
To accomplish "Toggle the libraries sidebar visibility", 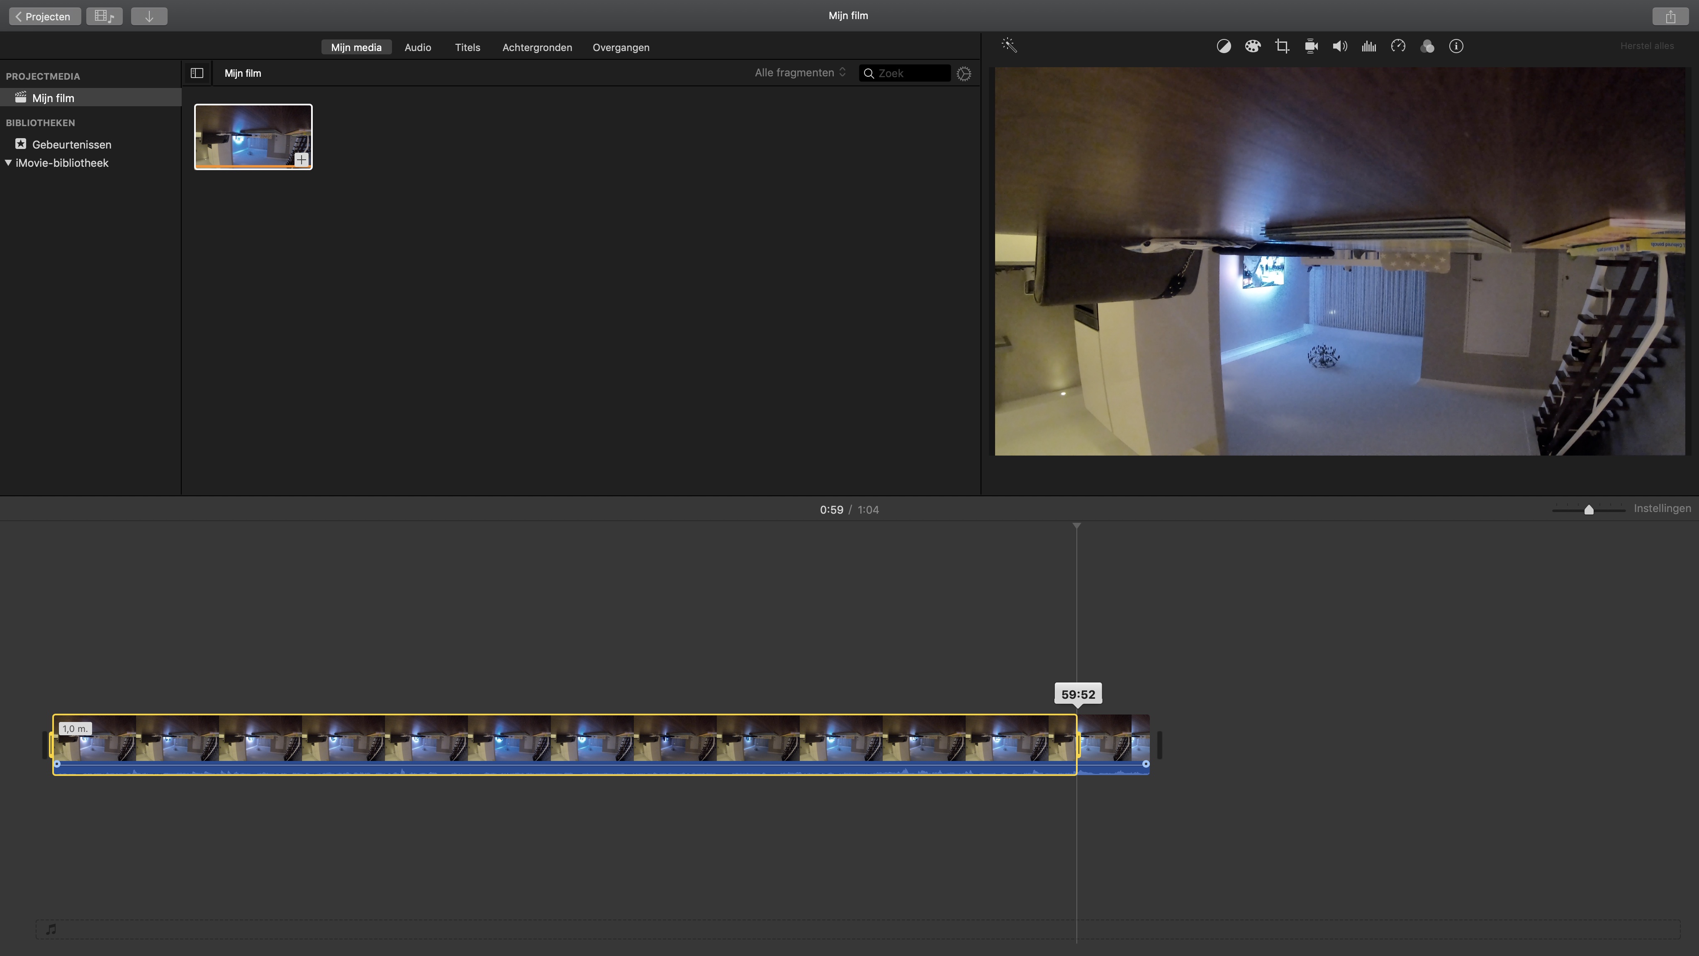I will tap(197, 73).
